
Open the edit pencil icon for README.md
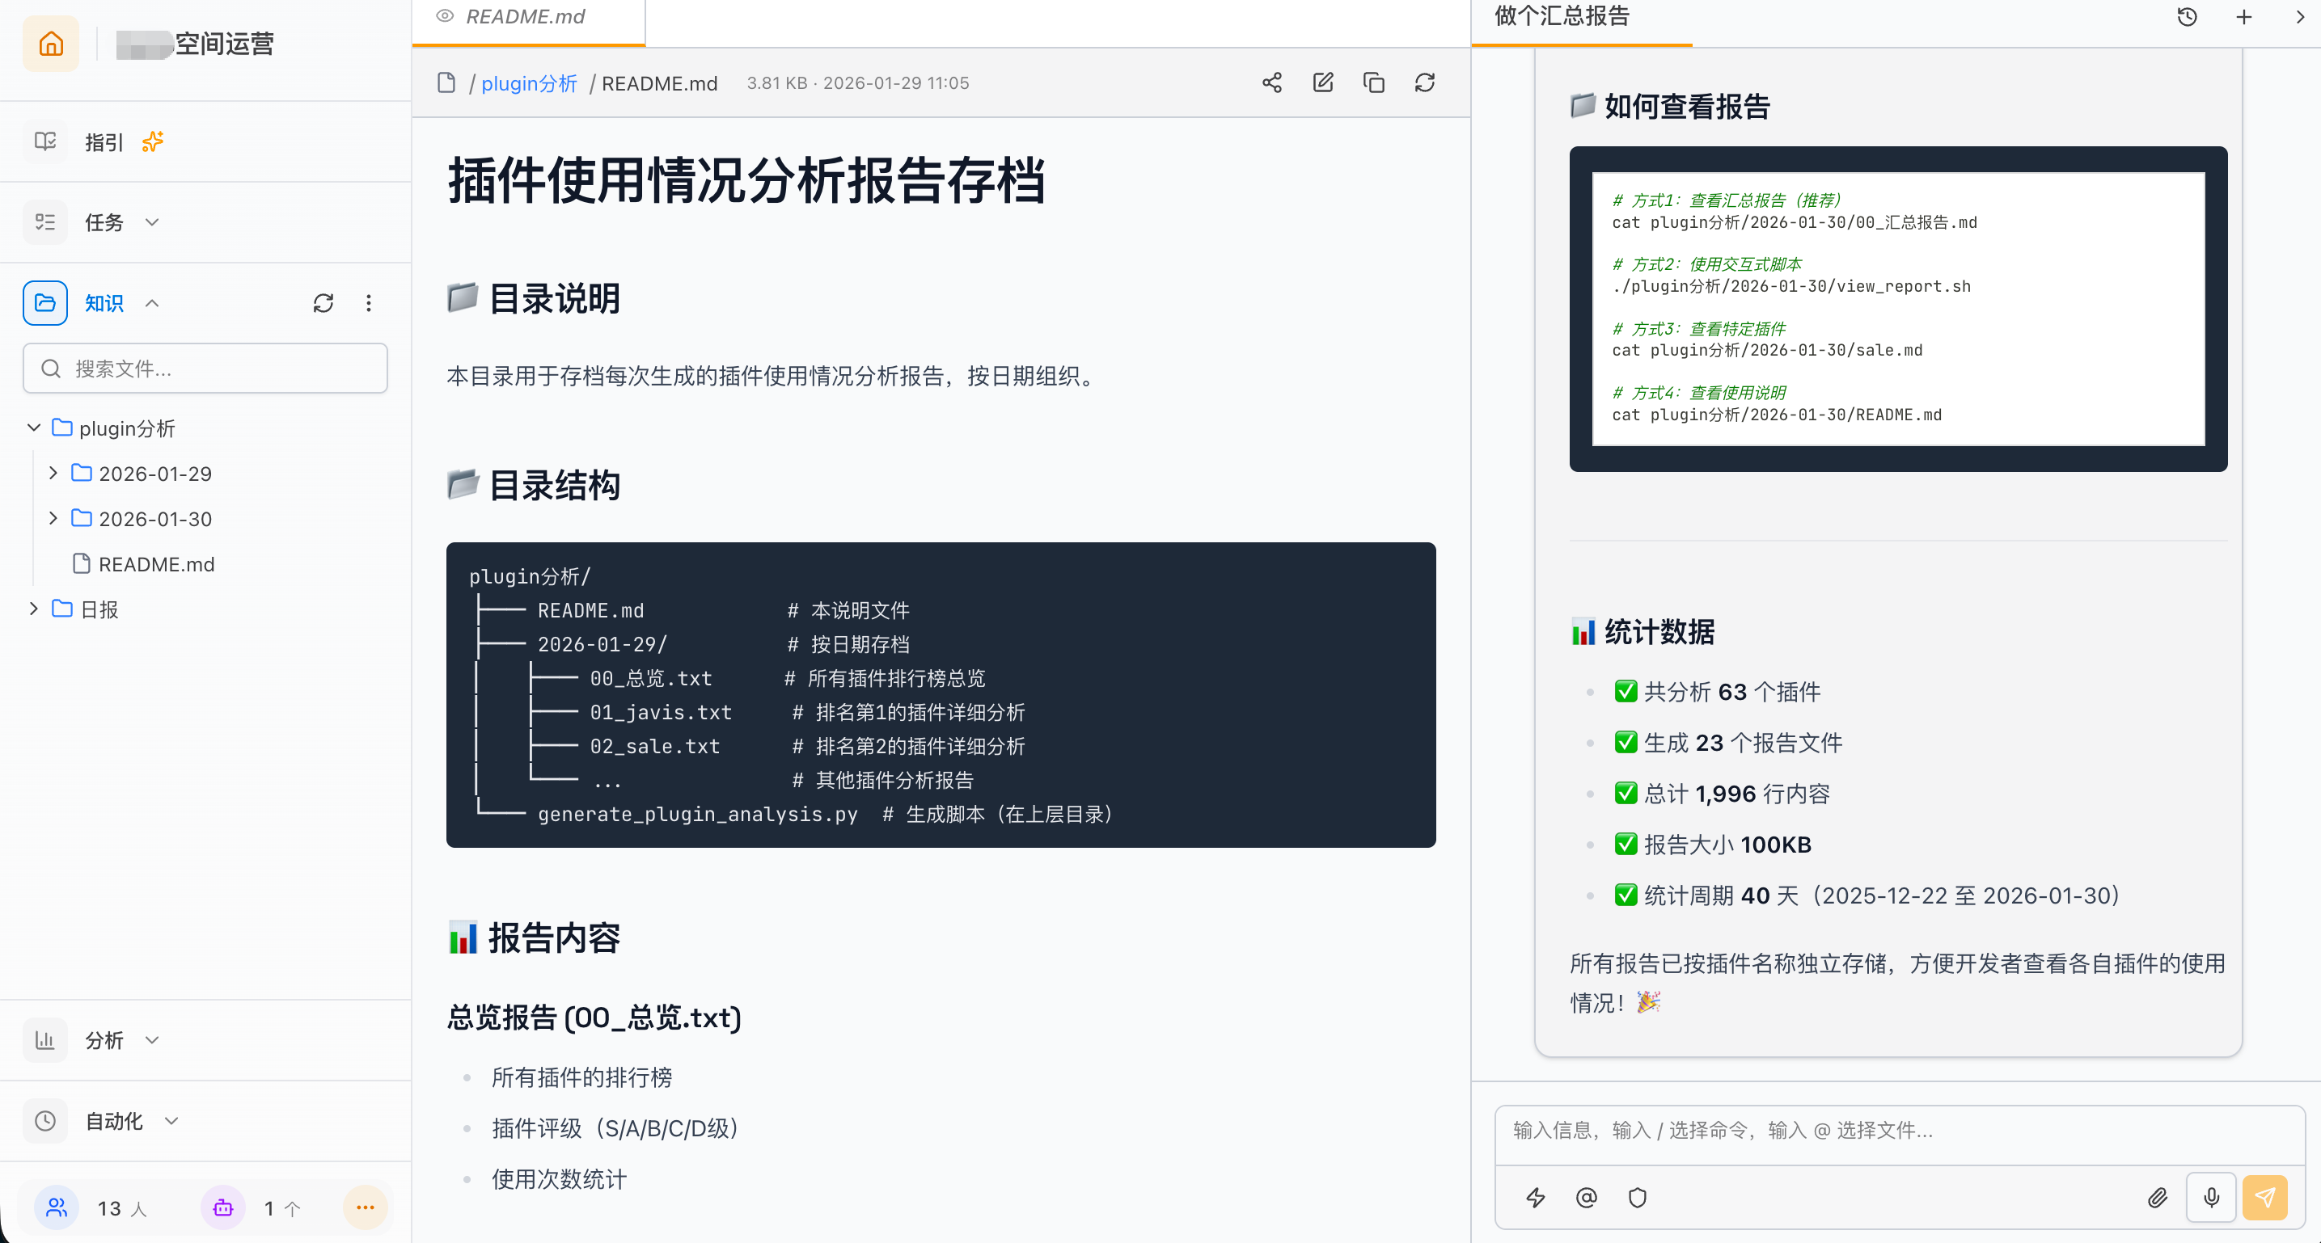tap(1323, 82)
